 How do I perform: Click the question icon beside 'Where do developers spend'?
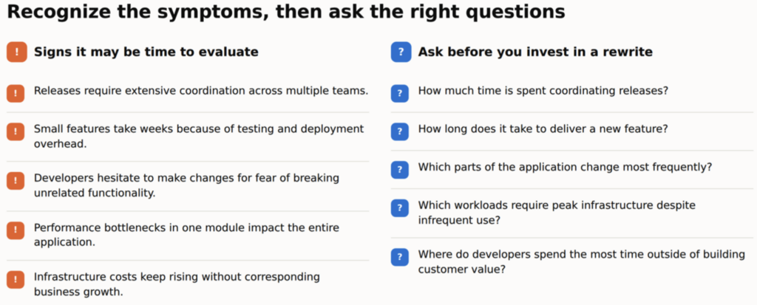[400, 257]
